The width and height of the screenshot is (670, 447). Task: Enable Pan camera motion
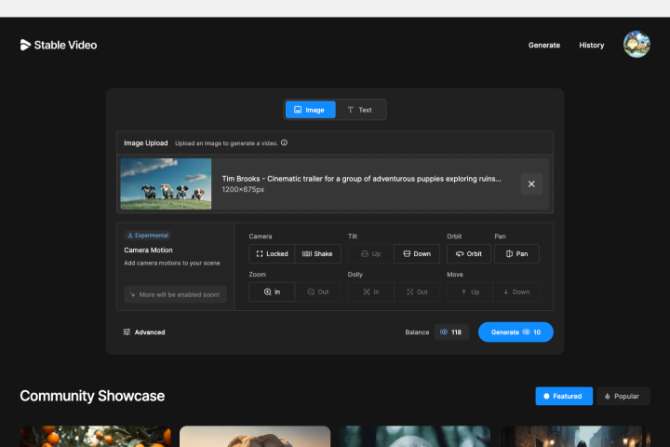516,253
